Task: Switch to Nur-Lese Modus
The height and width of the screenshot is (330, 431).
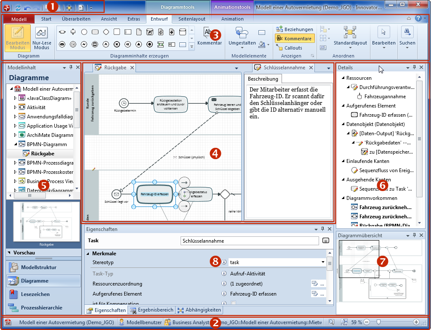Action: coord(41,38)
